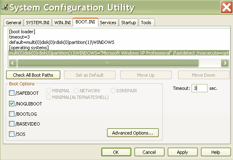This screenshot has width=233, height=160.
Task: Tick the /BOOTLOG checkbox
Action: 11,114
